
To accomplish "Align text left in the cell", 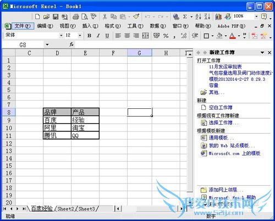I will pyautogui.click(x=118, y=36).
